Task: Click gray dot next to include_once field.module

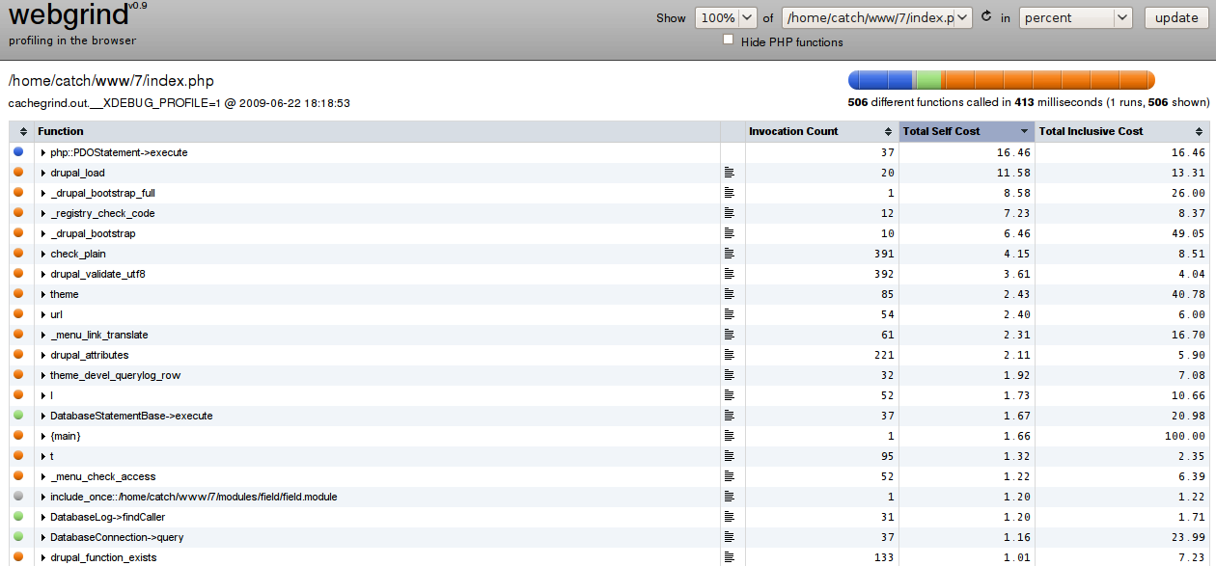Action: tap(18, 497)
